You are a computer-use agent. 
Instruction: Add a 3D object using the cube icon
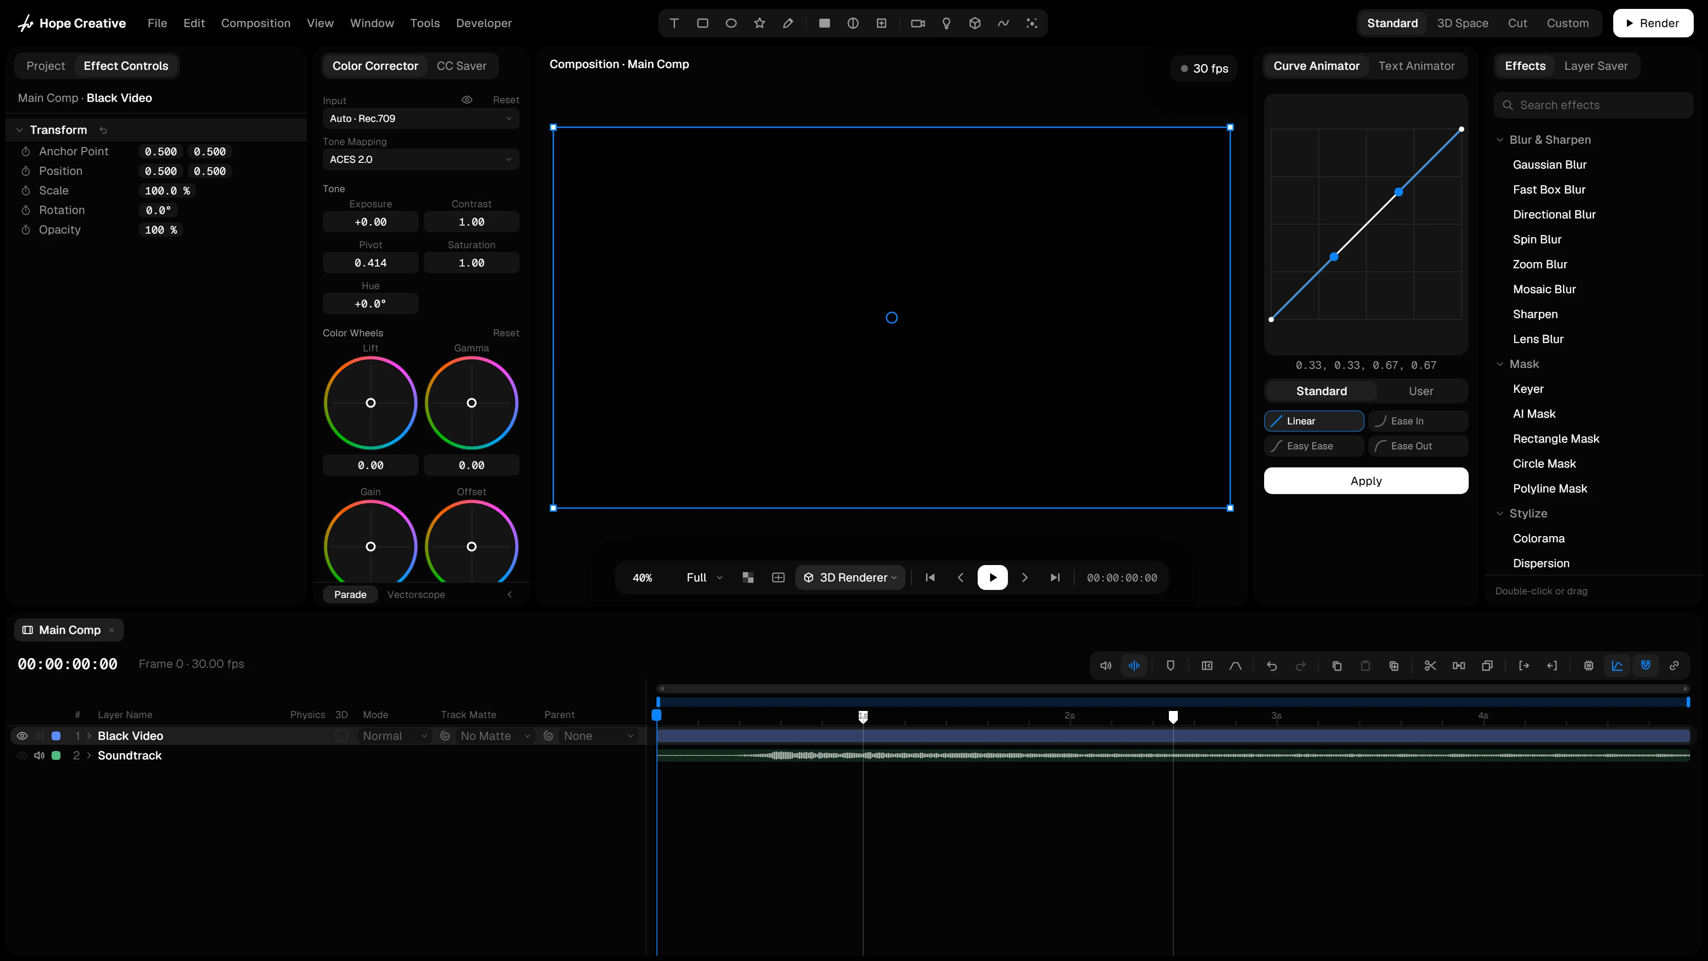[x=975, y=23]
